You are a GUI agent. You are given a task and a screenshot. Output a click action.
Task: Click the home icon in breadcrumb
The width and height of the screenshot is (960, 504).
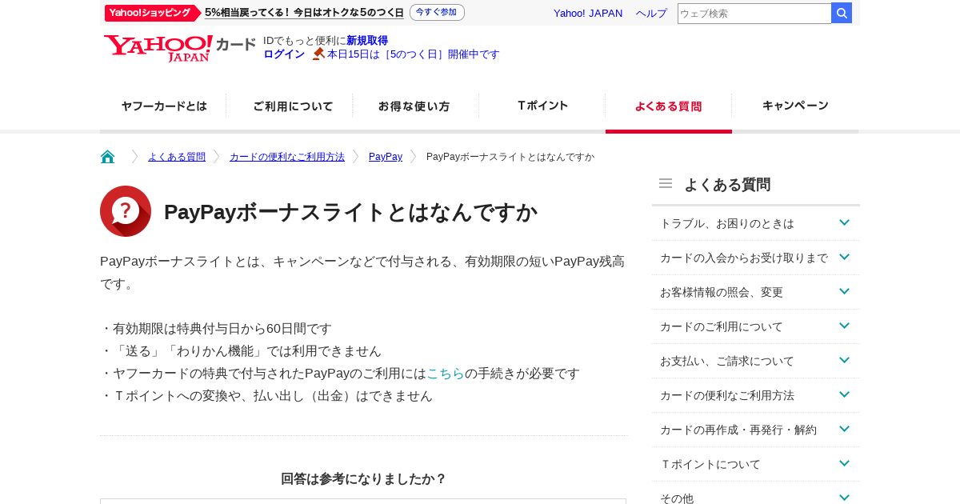coord(107,157)
